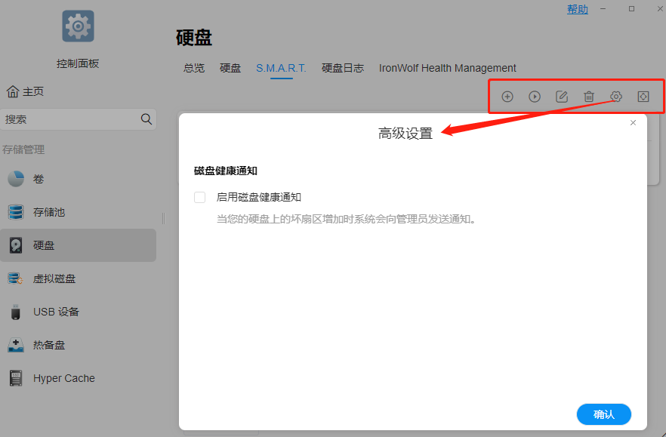Image resolution: width=666 pixels, height=437 pixels.
Task: Click the USB 设备 icon
Action: 16,312
